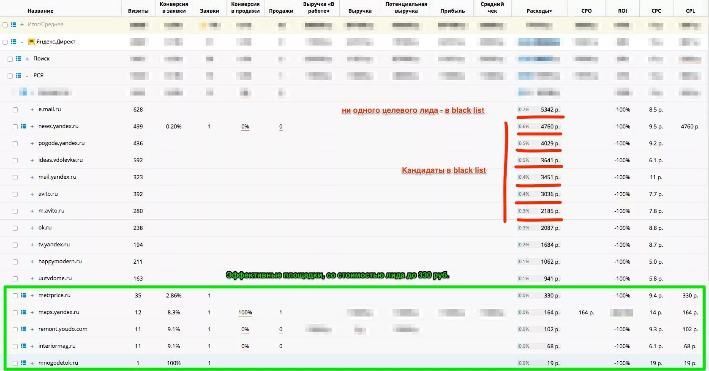Click the yellow Яндекс.Директ channel icon

tap(31, 41)
